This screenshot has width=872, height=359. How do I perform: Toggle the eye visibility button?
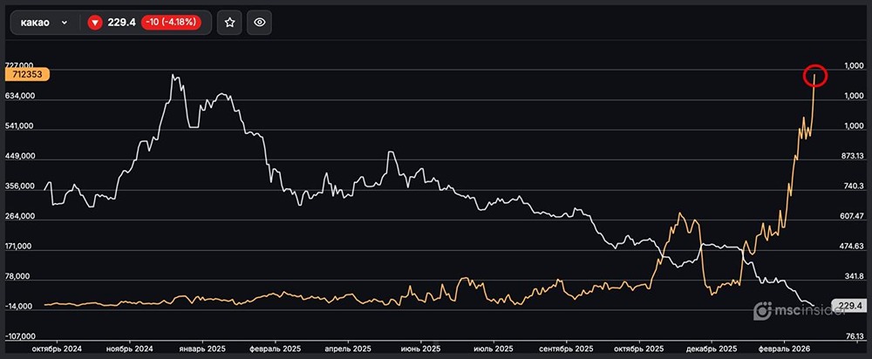pos(258,23)
